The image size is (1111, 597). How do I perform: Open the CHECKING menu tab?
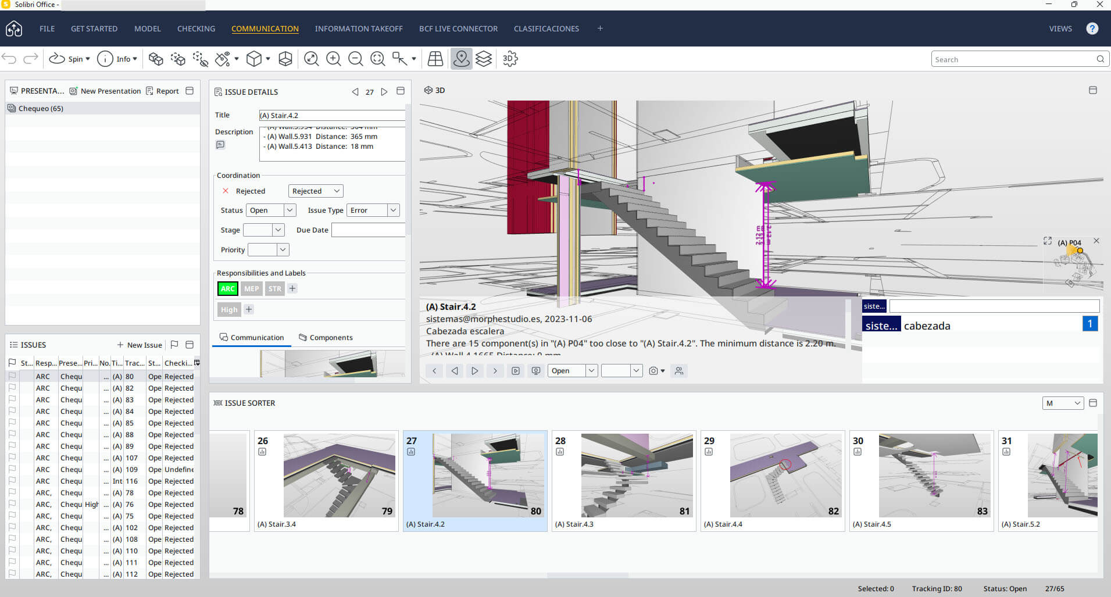pyautogui.click(x=196, y=28)
